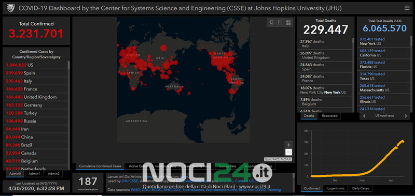Select France in confirmed cases list

pos(35,89)
